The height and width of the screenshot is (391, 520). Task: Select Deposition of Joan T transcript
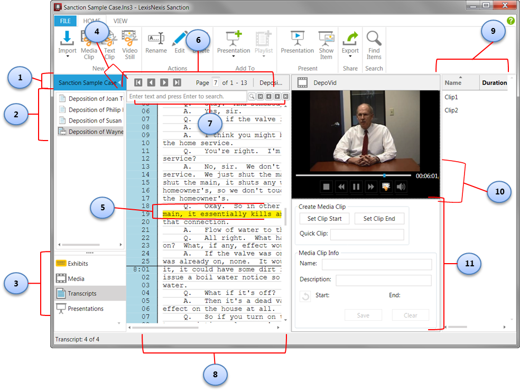click(x=90, y=98)
